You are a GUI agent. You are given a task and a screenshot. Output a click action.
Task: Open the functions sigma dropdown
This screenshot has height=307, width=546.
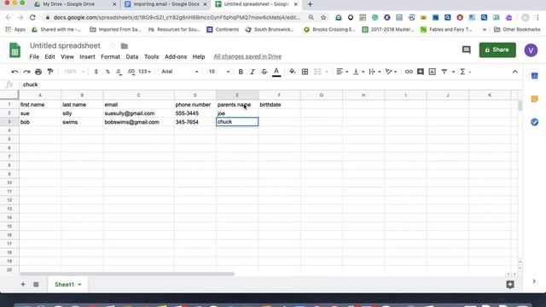(x=465, y=72)
